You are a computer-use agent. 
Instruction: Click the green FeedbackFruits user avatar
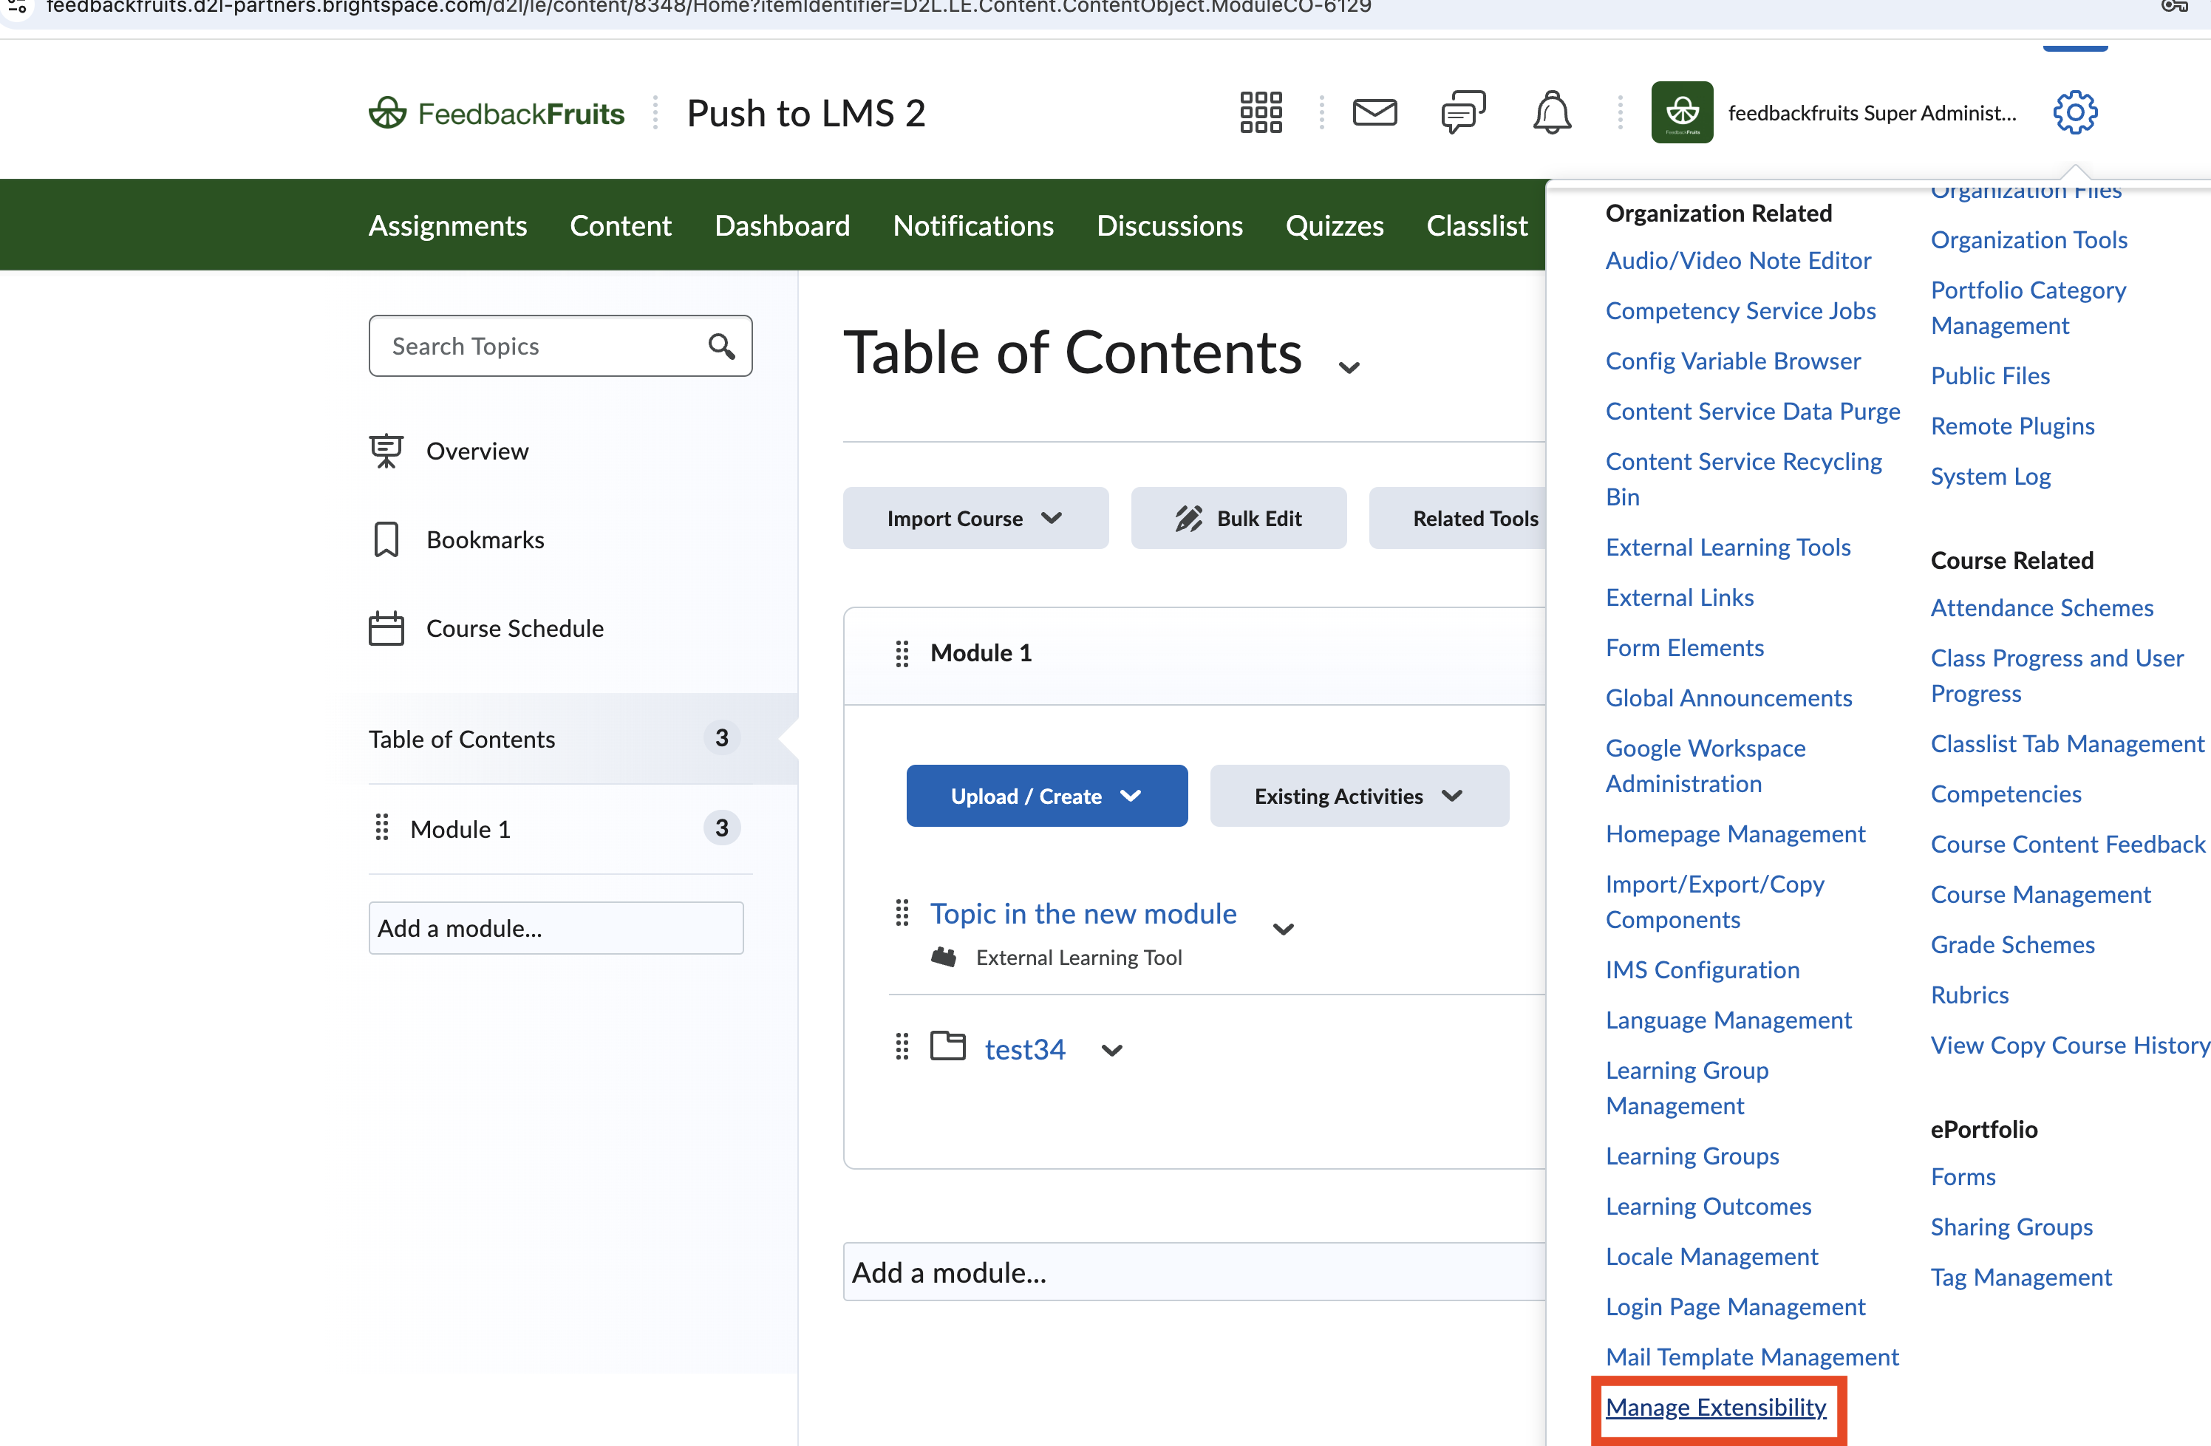pos(1681,112)
